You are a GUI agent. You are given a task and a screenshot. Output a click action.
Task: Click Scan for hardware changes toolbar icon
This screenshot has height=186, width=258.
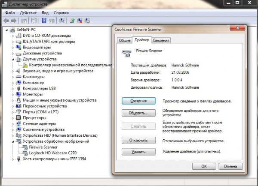pyautogui.click(x=62, y=20)
